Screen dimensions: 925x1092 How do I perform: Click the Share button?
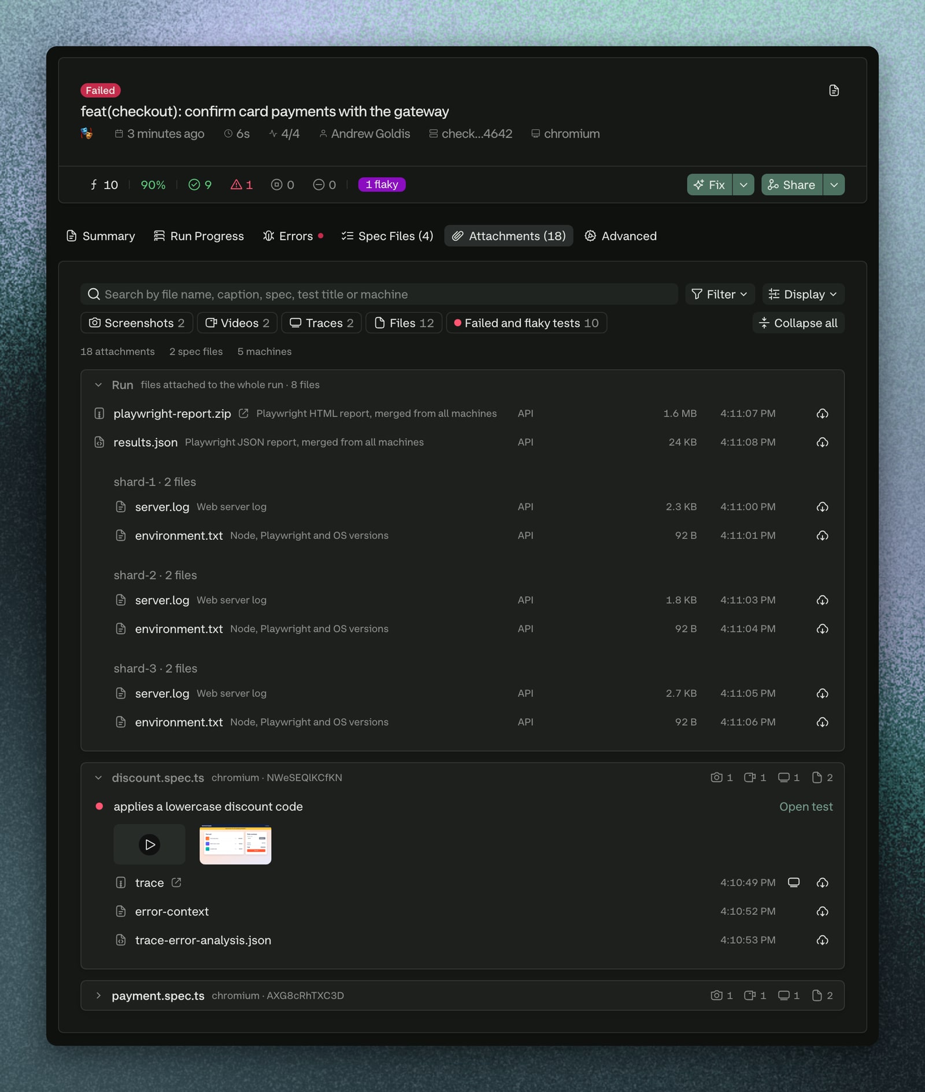(791, 185)
